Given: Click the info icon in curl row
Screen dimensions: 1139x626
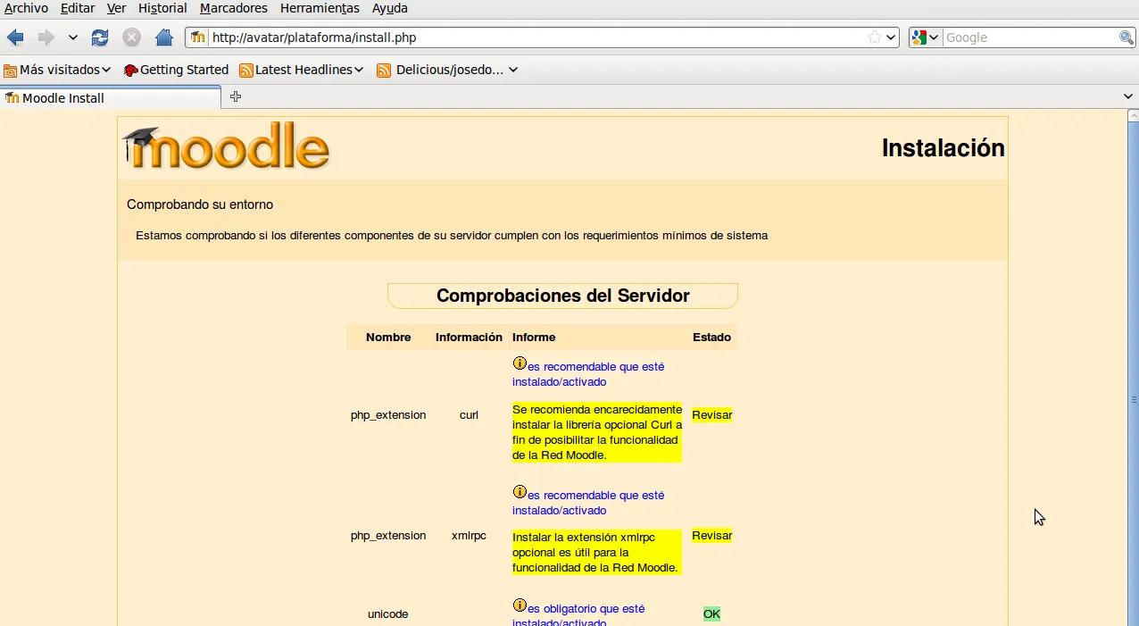Looking at the screenshot, I should (520, 363).
